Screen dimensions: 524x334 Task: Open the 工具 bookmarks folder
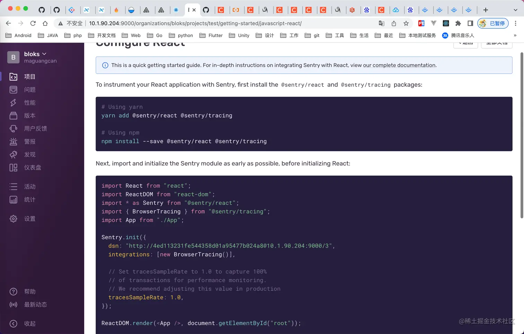[335, 35]
